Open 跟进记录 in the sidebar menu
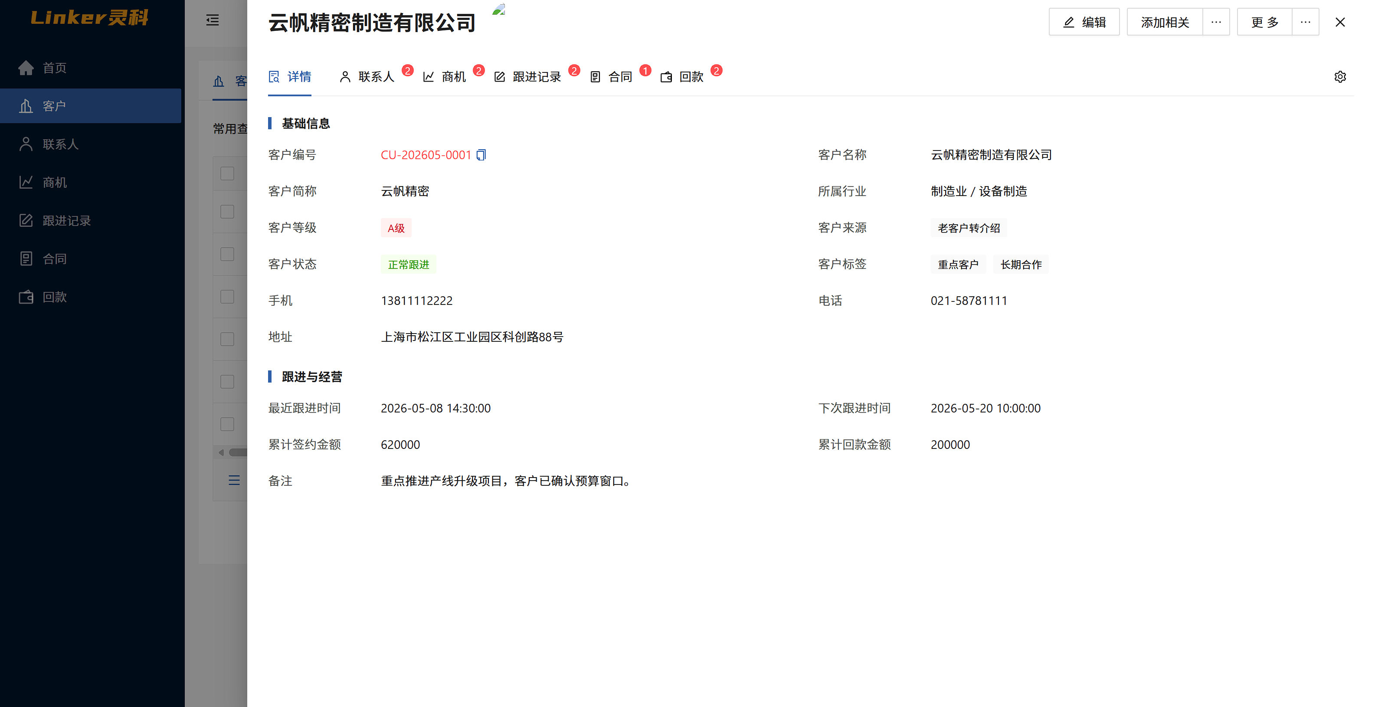The height and width of the screenshot is (707, 1375). point(91,220)
